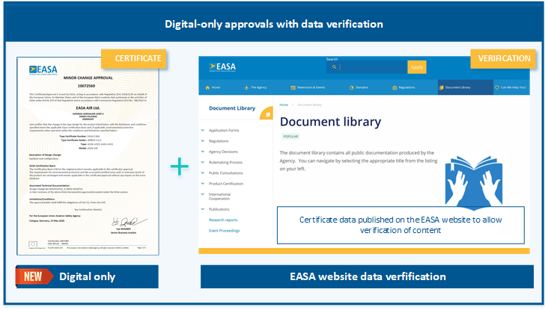548x310 pixels.
Task: Select The Agency menu item
Action: coord(261,87)
